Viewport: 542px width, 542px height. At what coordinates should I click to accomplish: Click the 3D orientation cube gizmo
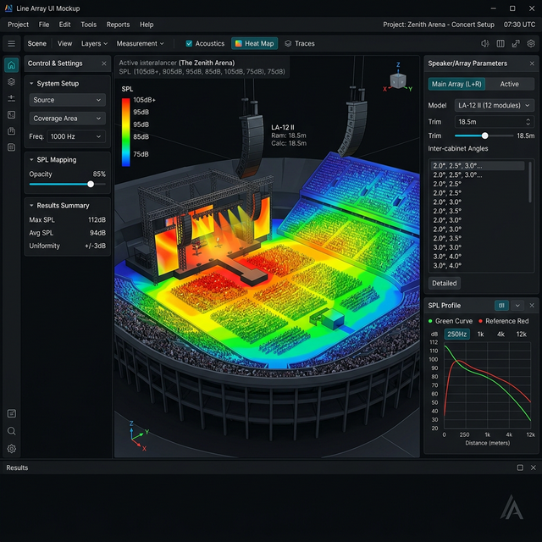click(x=398, y=79)
